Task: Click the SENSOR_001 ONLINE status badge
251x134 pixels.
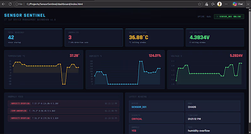Action: click(229, 17)
